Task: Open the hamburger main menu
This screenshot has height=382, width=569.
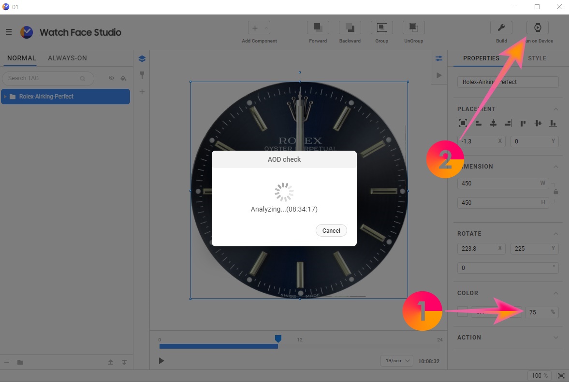Action: (x=9, y=32)
